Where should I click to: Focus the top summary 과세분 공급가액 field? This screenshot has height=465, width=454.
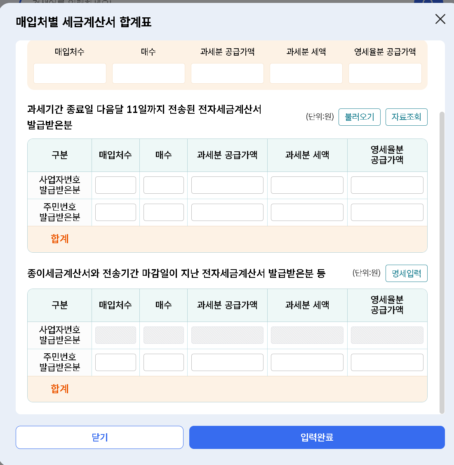point(227,73)
